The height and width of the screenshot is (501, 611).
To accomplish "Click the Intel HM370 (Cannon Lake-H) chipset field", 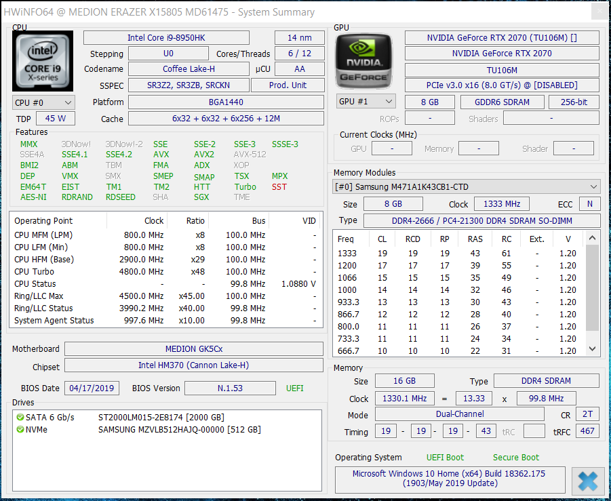I will [194, 365].
